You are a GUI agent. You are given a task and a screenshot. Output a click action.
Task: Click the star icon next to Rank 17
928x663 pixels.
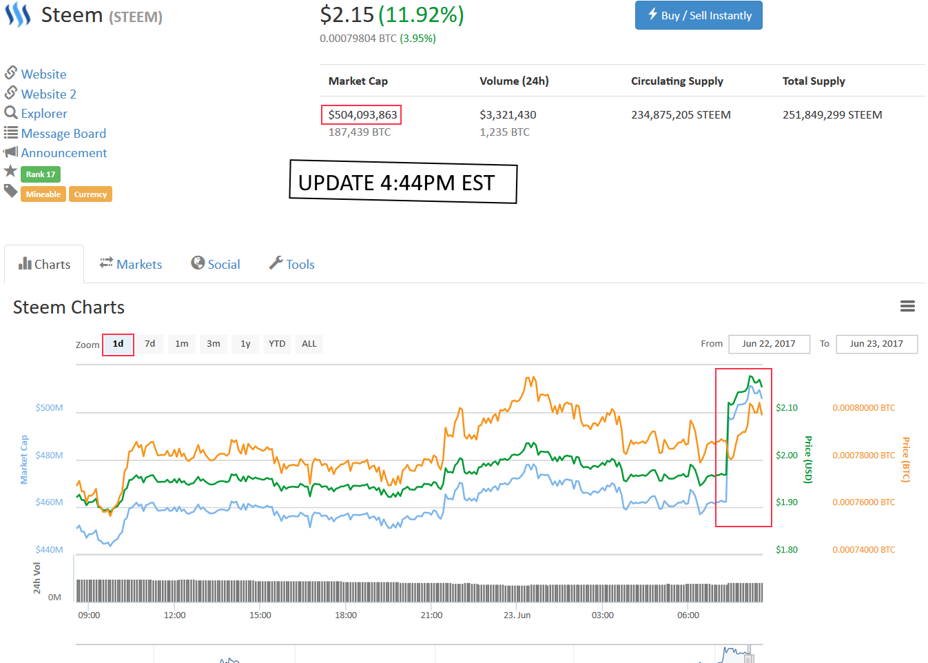point(10,171)
